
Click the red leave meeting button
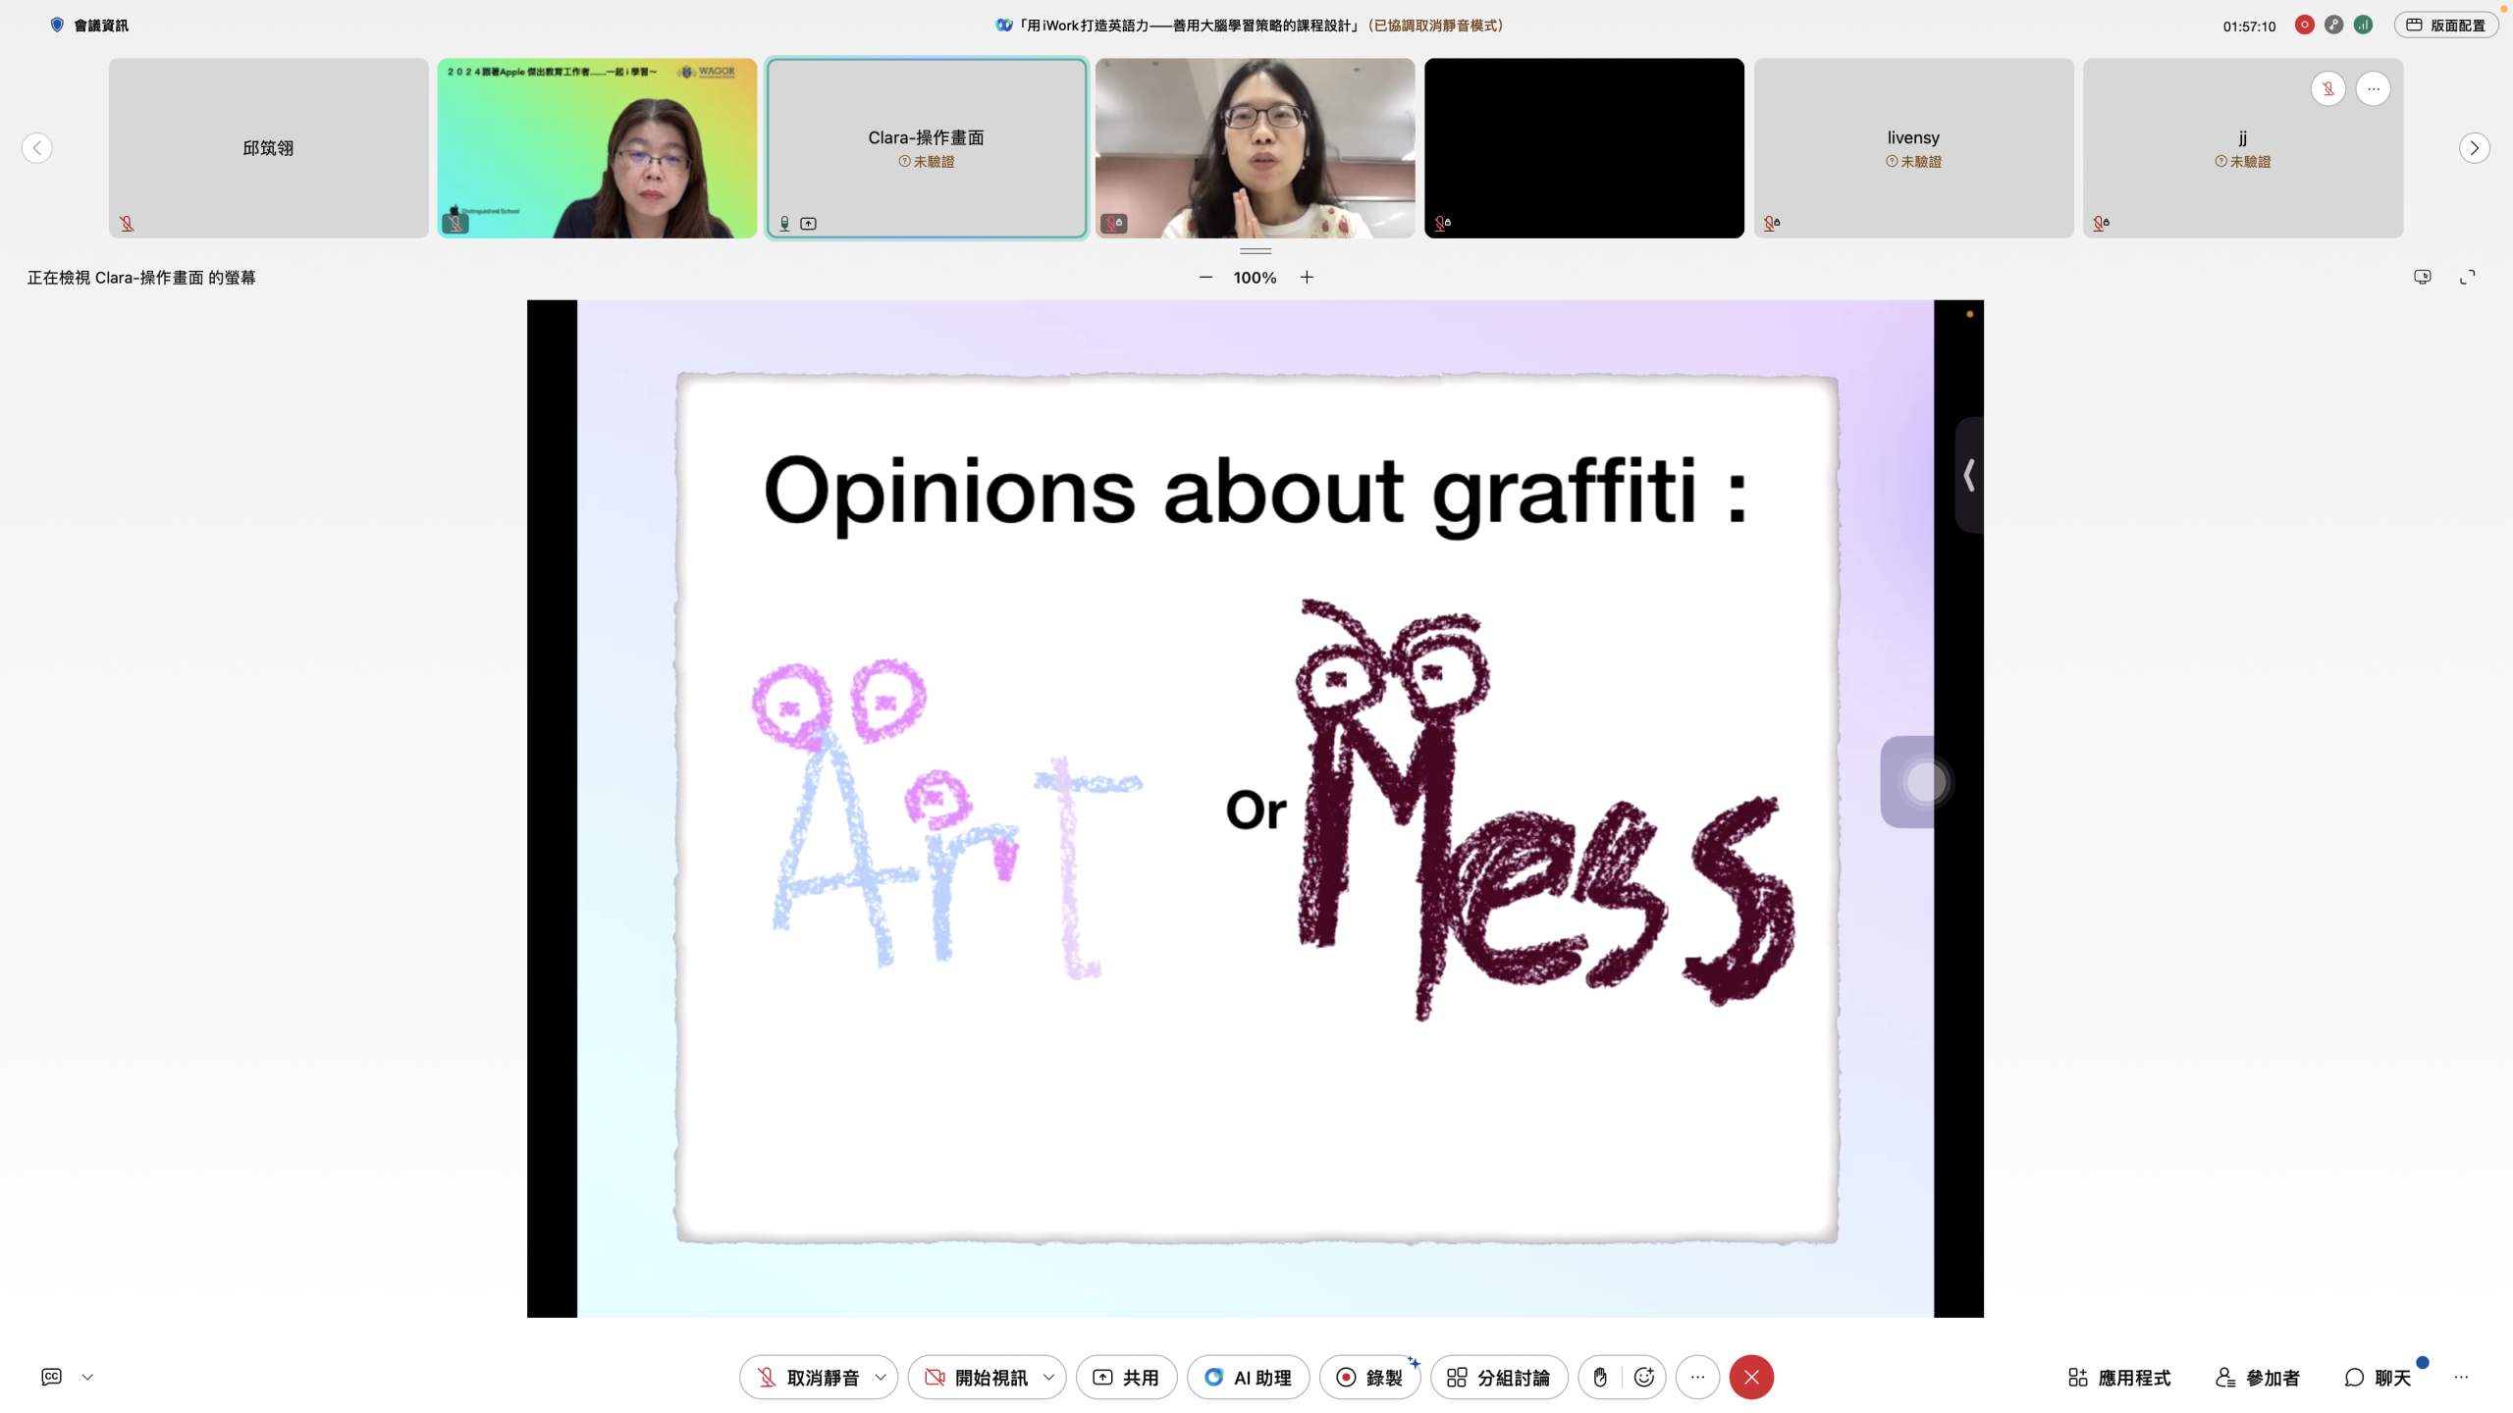(x=1751, y=1378)
